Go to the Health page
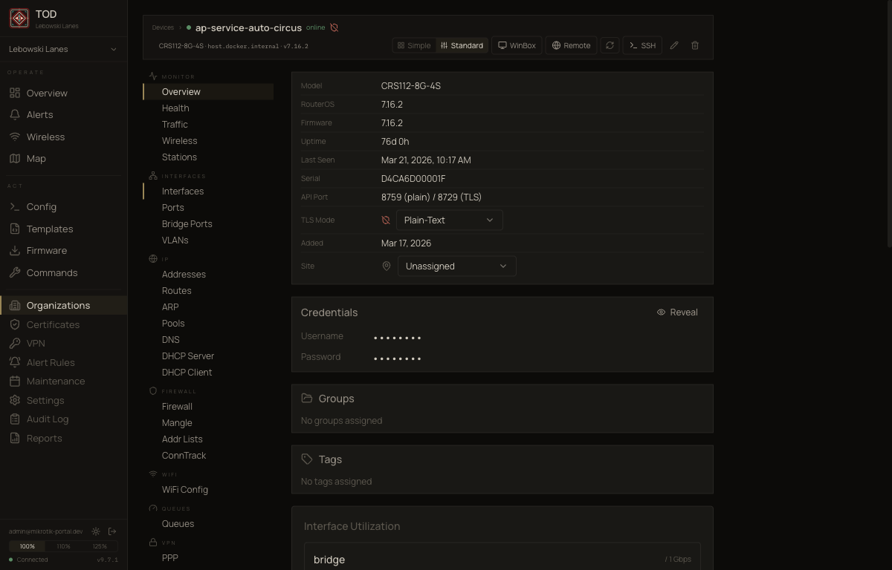Viewport: 892px width, 570px height. [175, 108]
